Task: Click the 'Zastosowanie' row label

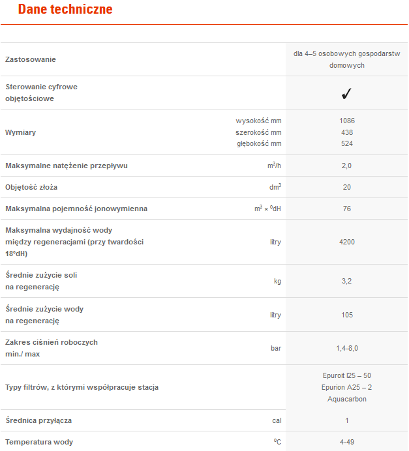Action: point(31,60)
